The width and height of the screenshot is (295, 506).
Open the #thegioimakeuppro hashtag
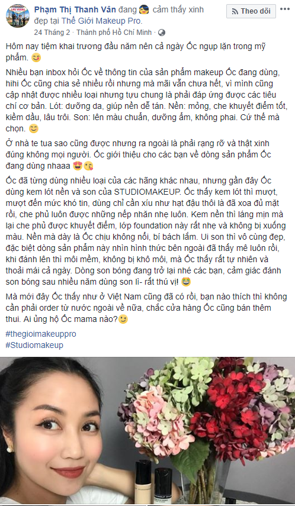click(x=41, y=334)
